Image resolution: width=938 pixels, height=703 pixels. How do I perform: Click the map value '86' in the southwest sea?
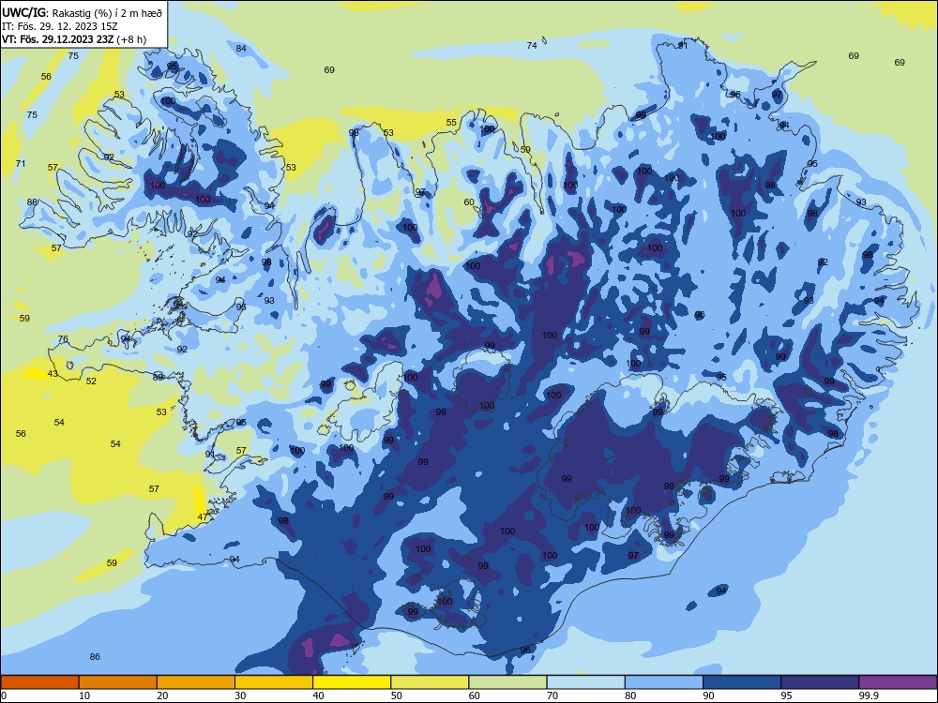click(95, 656)
